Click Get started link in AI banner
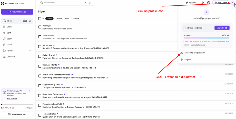The width and height of the screenshot is (236, 119). tap(12, 98)
